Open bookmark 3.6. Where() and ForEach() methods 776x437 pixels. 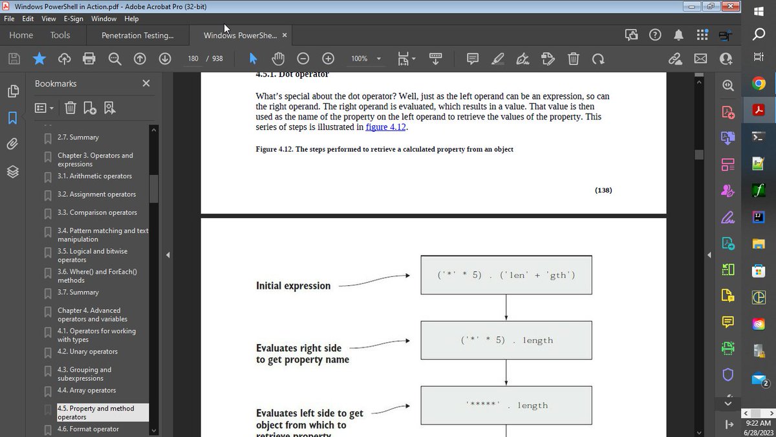[x=97, y=276]
